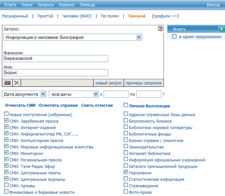Click 'Информация официальных учреждений' label
This screenshot has height=196, width=225.
pos(167,160)
